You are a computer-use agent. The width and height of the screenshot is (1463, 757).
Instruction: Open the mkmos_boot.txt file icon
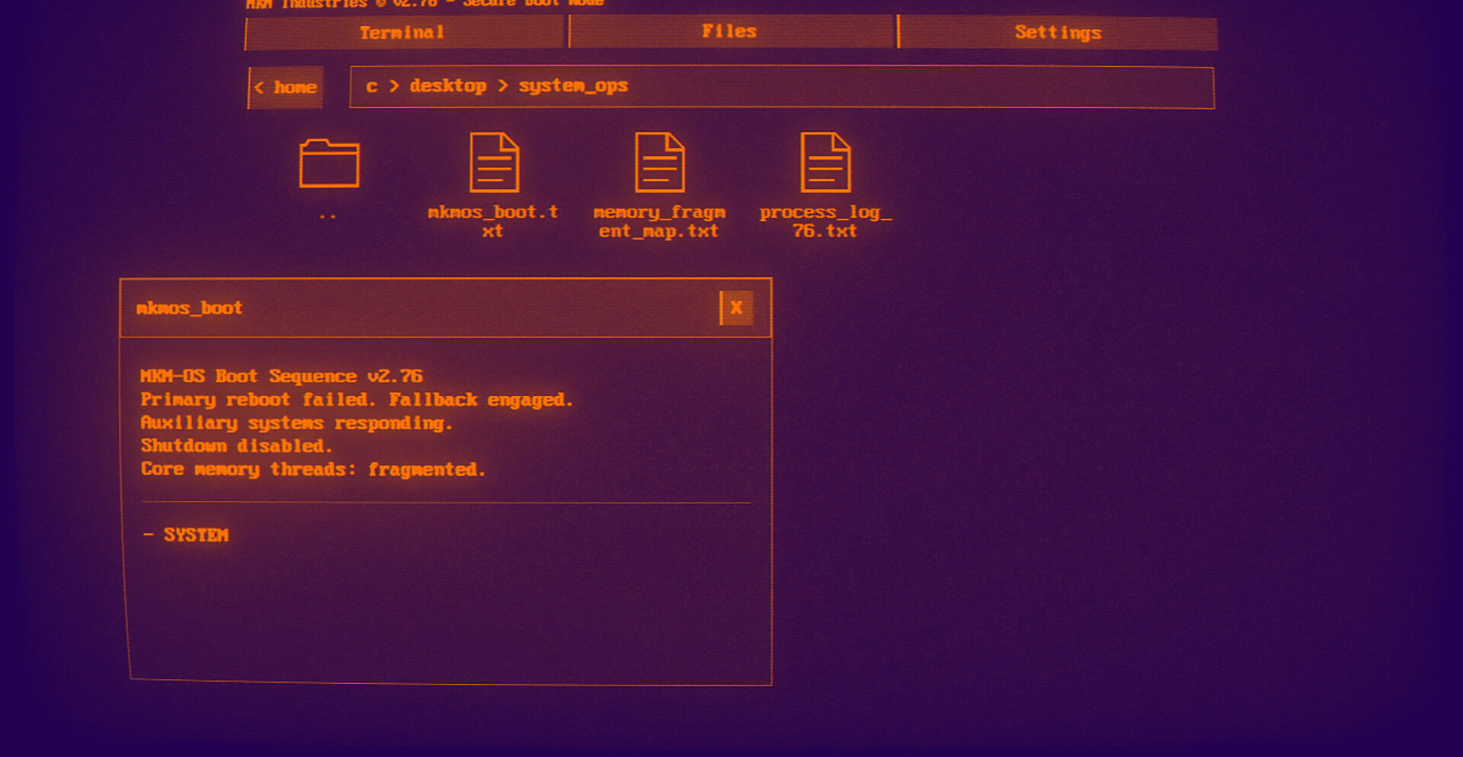point(494,162)
